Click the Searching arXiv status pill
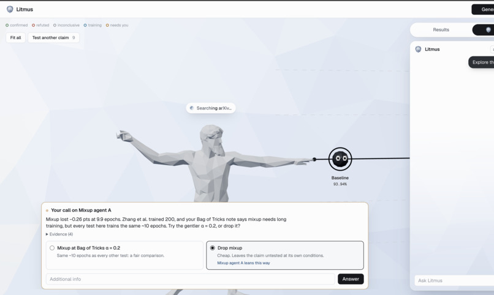 (211, 108)
